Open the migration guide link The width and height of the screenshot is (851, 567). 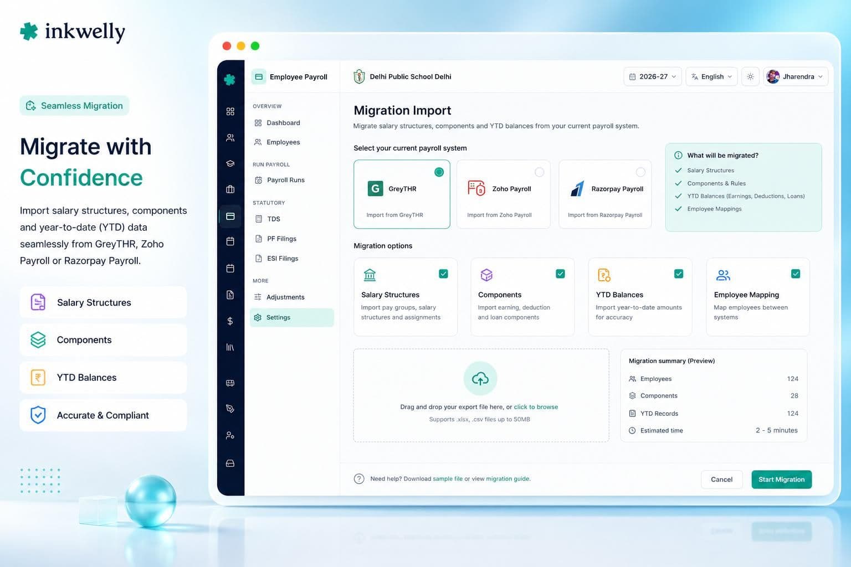(508, 479)
